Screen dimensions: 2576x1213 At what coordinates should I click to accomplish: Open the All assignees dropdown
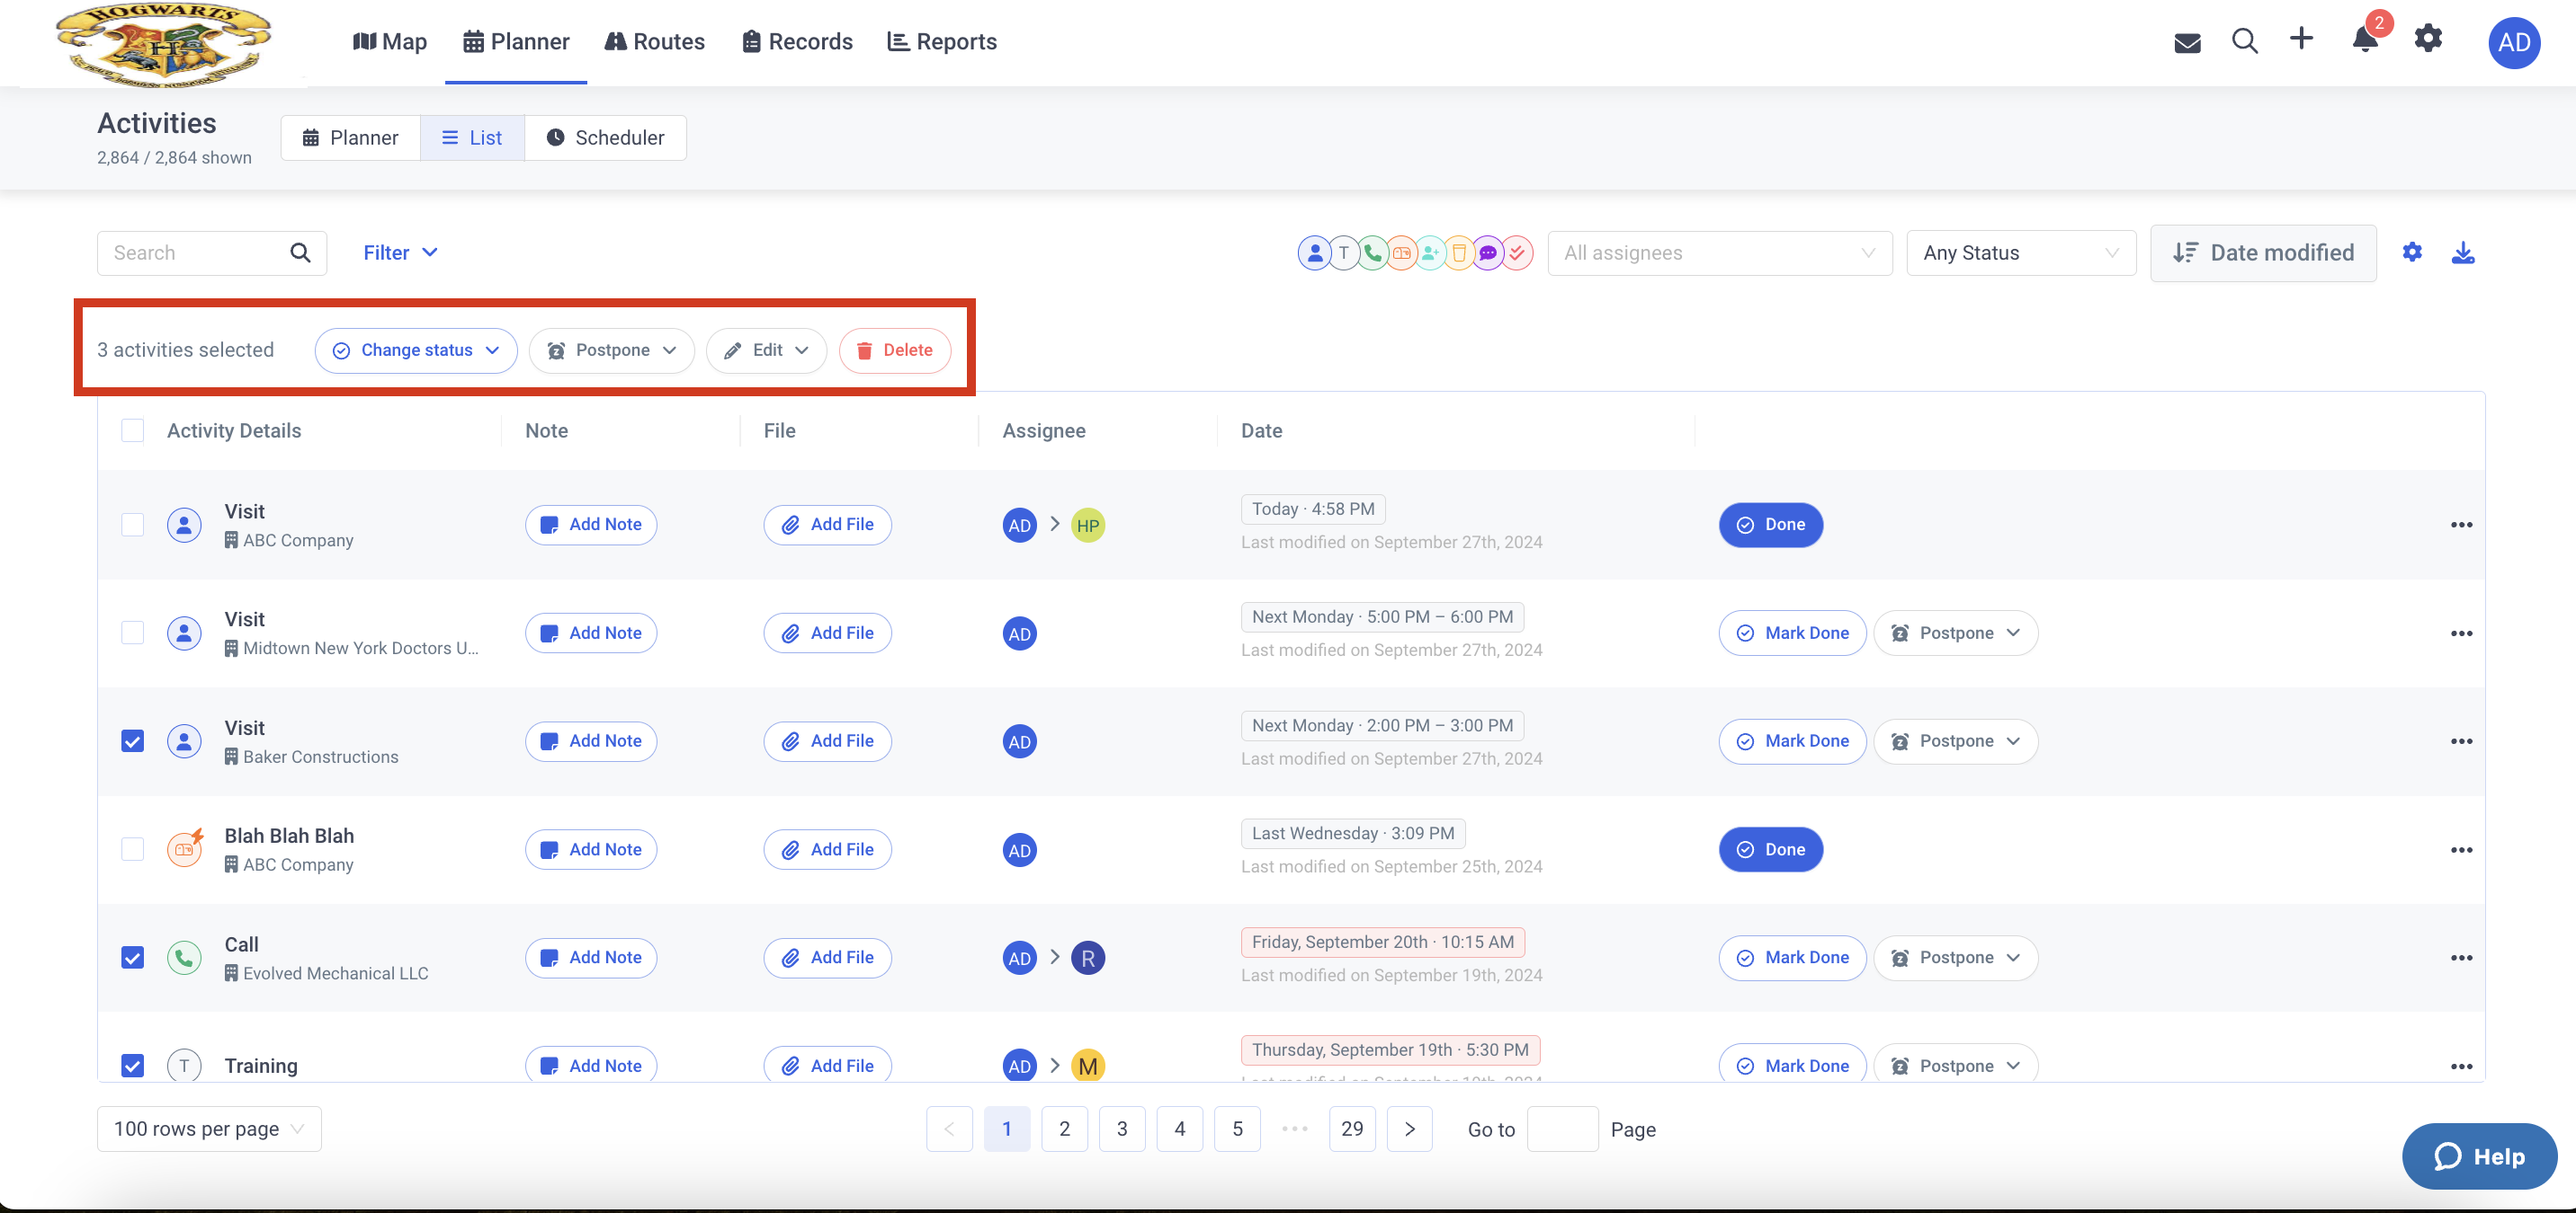[x=1719, y=252]
